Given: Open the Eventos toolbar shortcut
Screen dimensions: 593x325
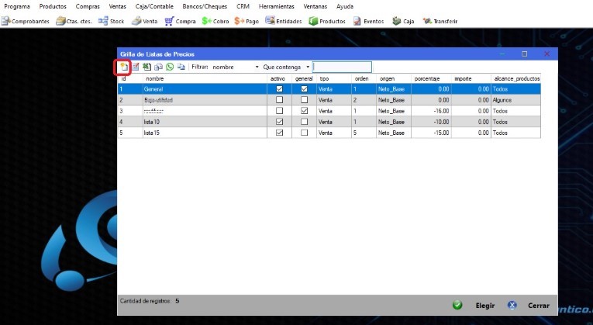Looking at the screenshot, I should [369, 21].
